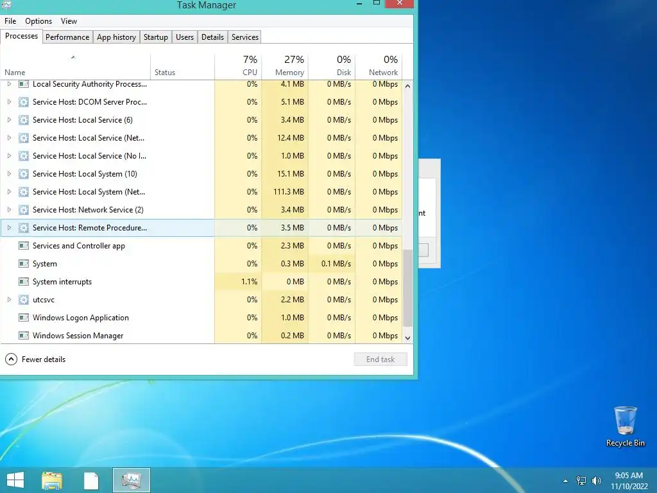The width and height of the screenshot is (657, 493).
Task: Click the End task button
Action: [x=380, y=359]
